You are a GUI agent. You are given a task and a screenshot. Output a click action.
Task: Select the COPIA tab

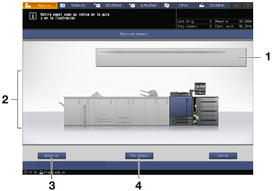[179, 5]
